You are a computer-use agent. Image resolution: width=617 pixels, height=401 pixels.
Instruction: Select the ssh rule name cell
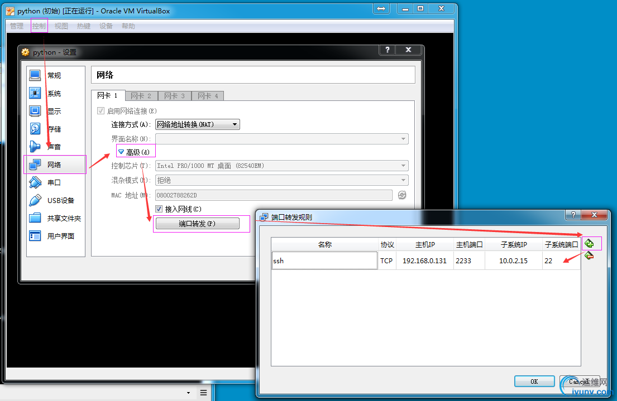tap(324, 260)
